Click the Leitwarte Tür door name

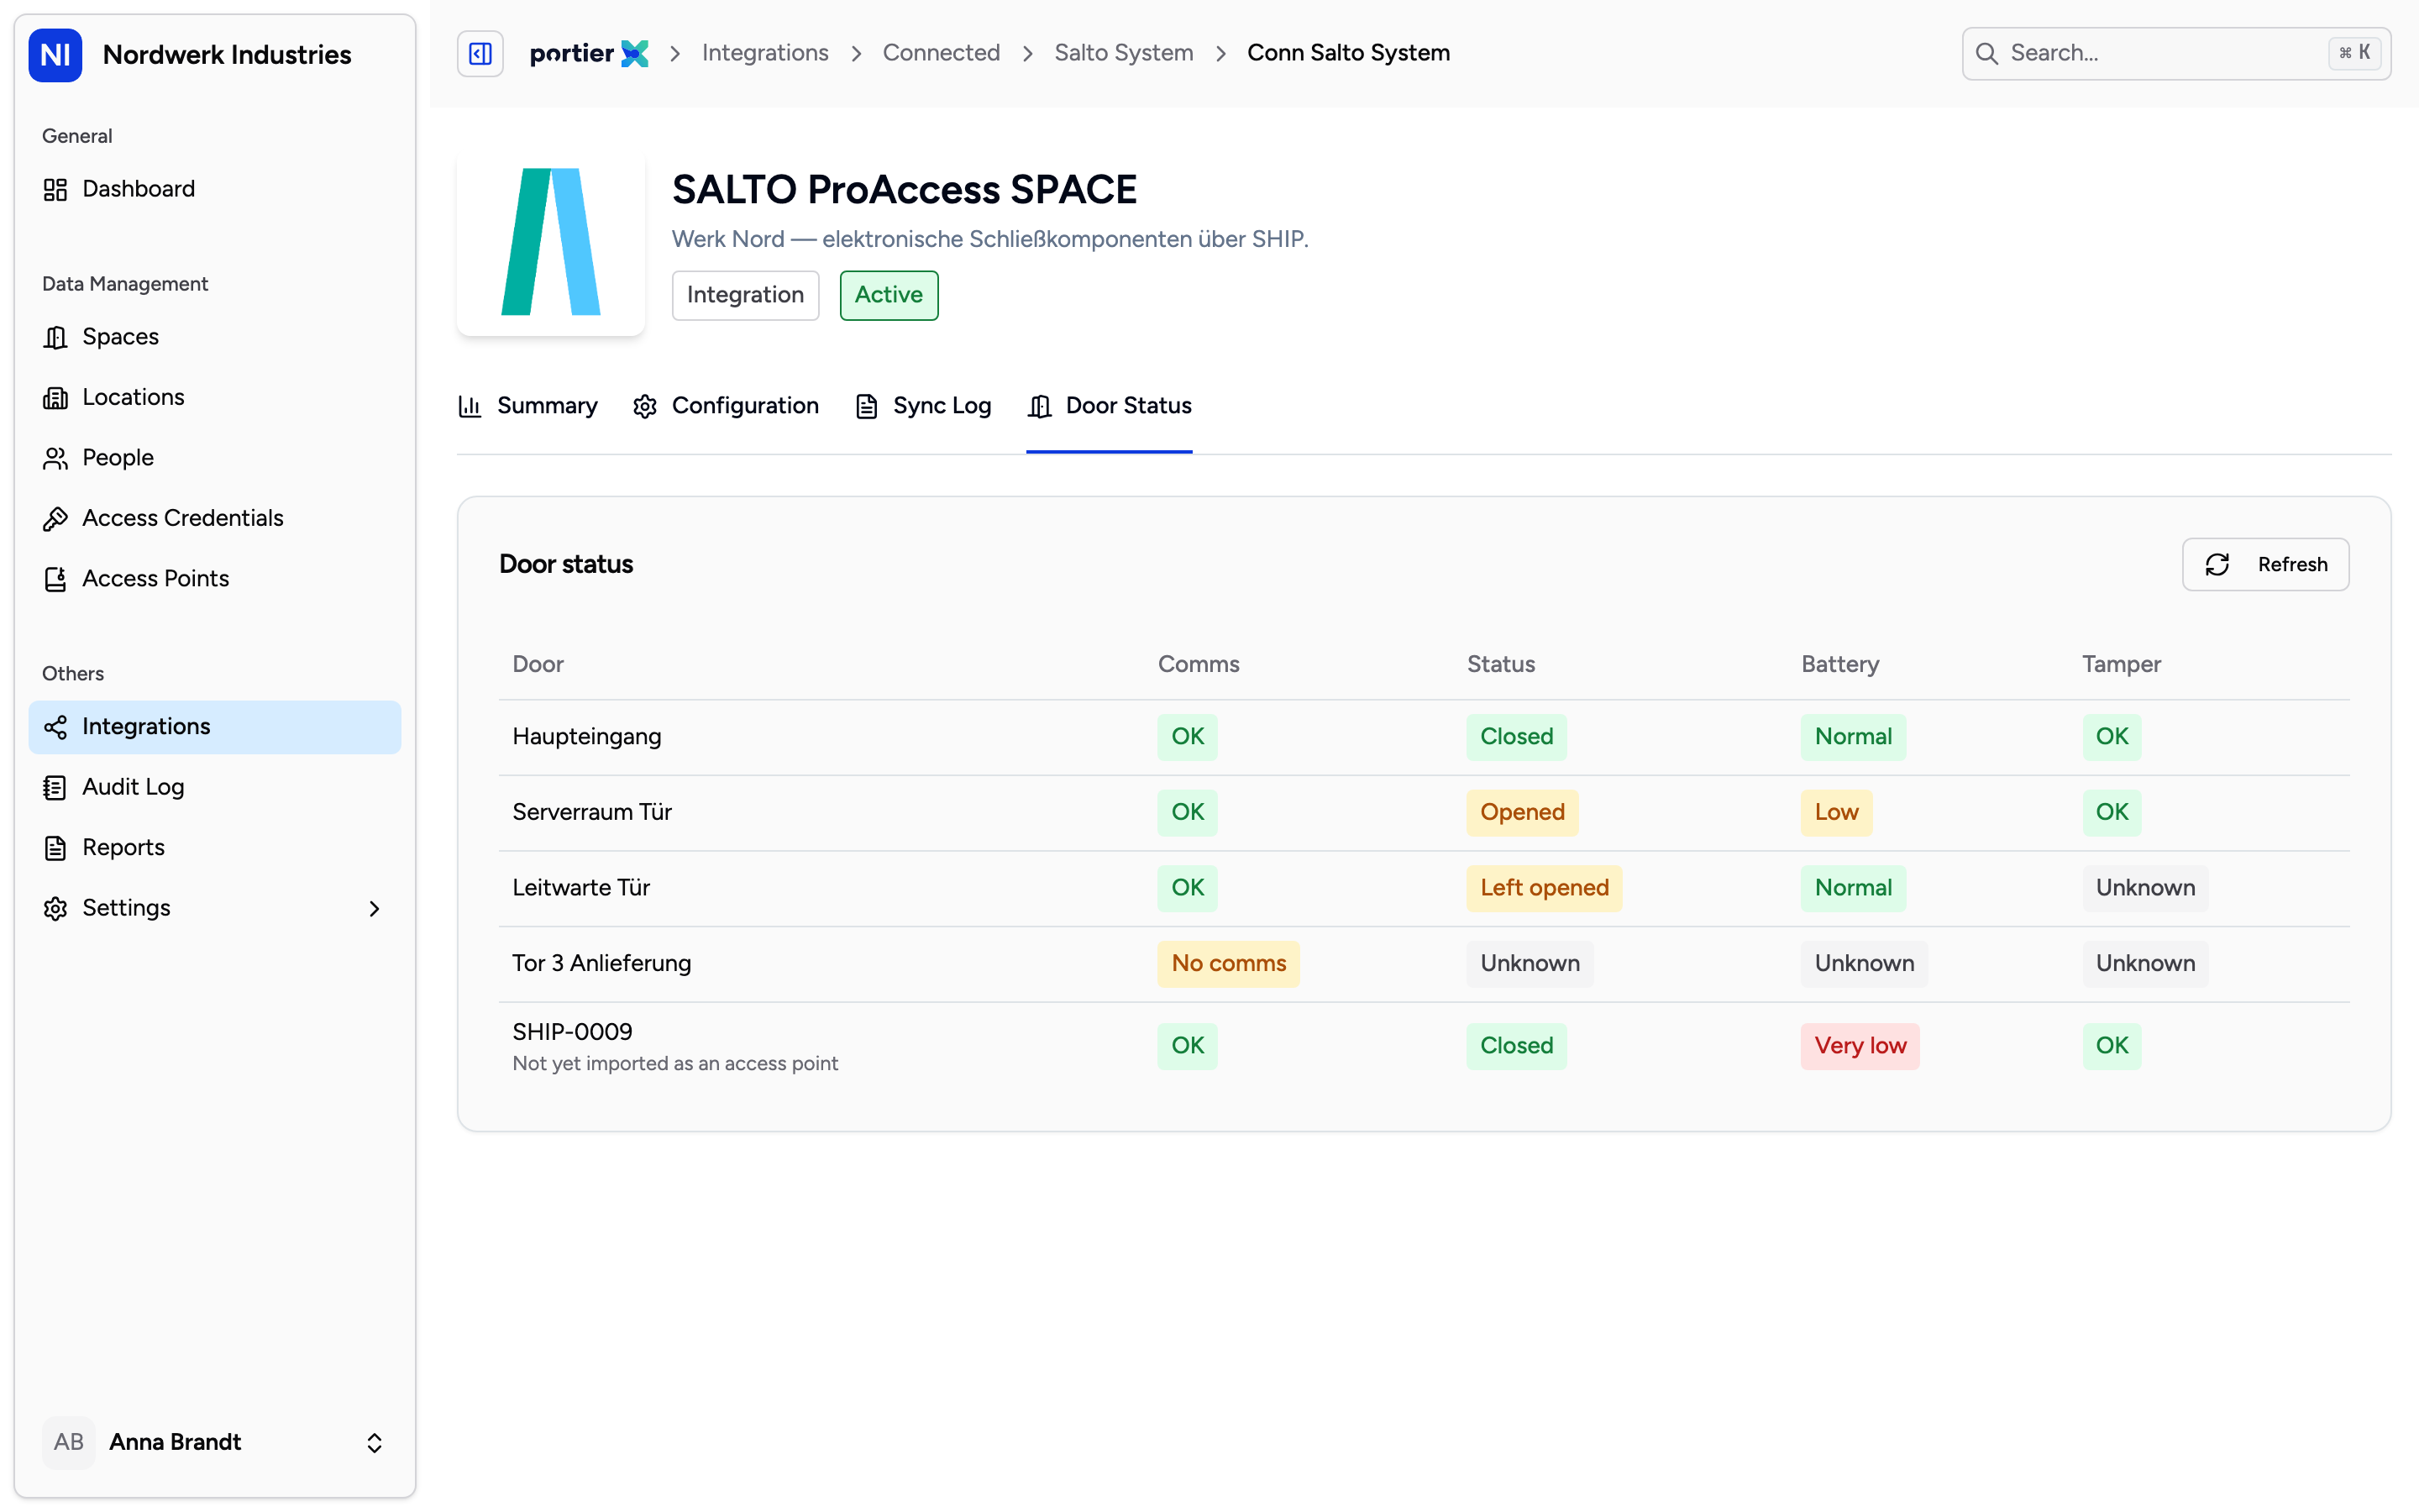click(580, 888)
